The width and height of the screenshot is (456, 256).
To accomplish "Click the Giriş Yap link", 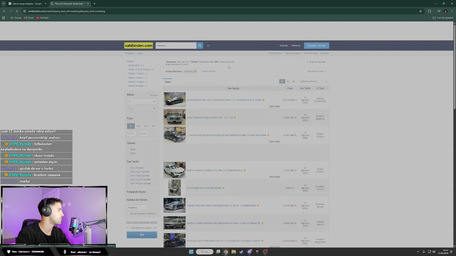I will point(284,46).
